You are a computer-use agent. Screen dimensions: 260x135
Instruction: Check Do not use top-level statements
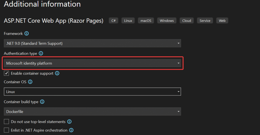(x=6, y=122)
